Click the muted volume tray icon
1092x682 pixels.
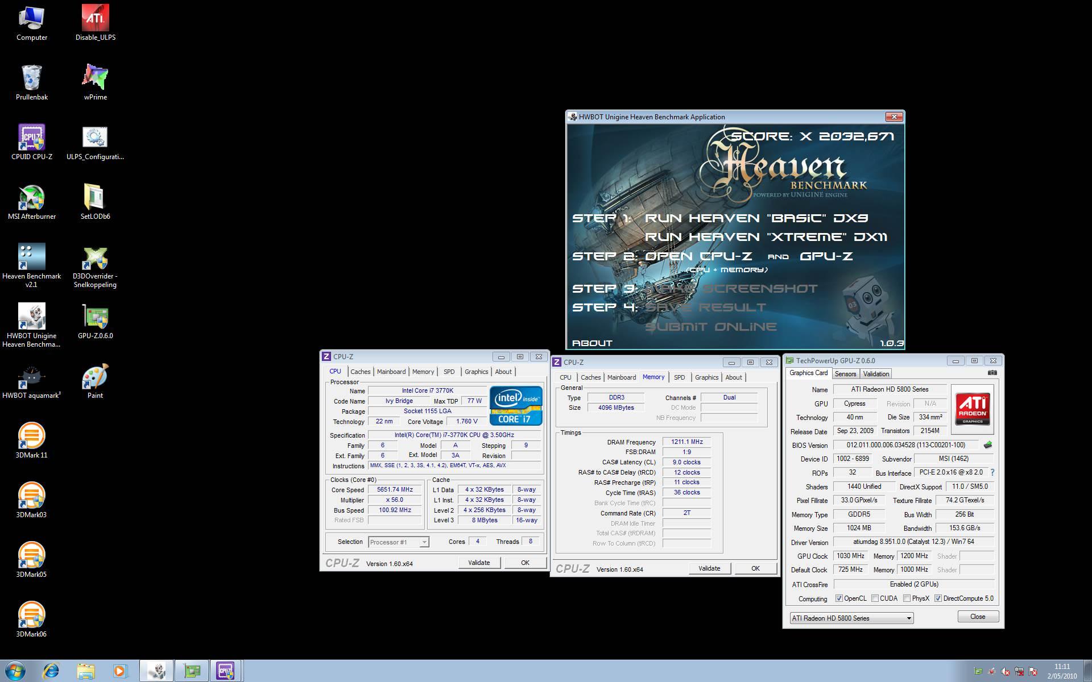pyautogui.click(x=1005, y=672)
